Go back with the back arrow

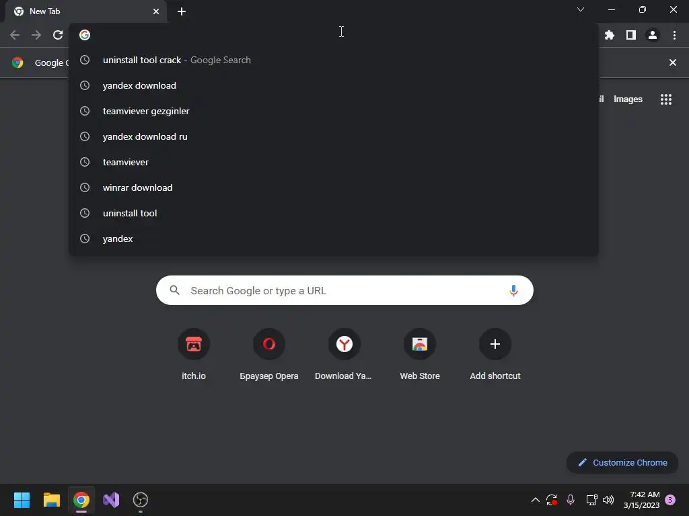pos(15,35)
